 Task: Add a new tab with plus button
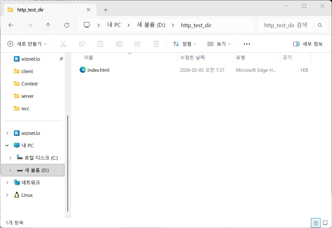(106, 10)
